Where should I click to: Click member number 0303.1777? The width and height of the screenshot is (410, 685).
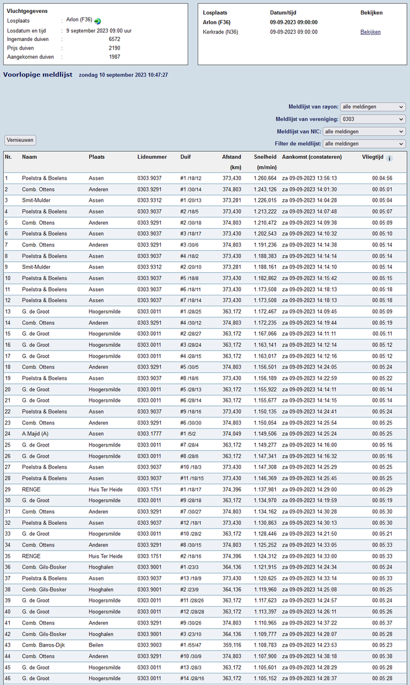coord(149,434)
